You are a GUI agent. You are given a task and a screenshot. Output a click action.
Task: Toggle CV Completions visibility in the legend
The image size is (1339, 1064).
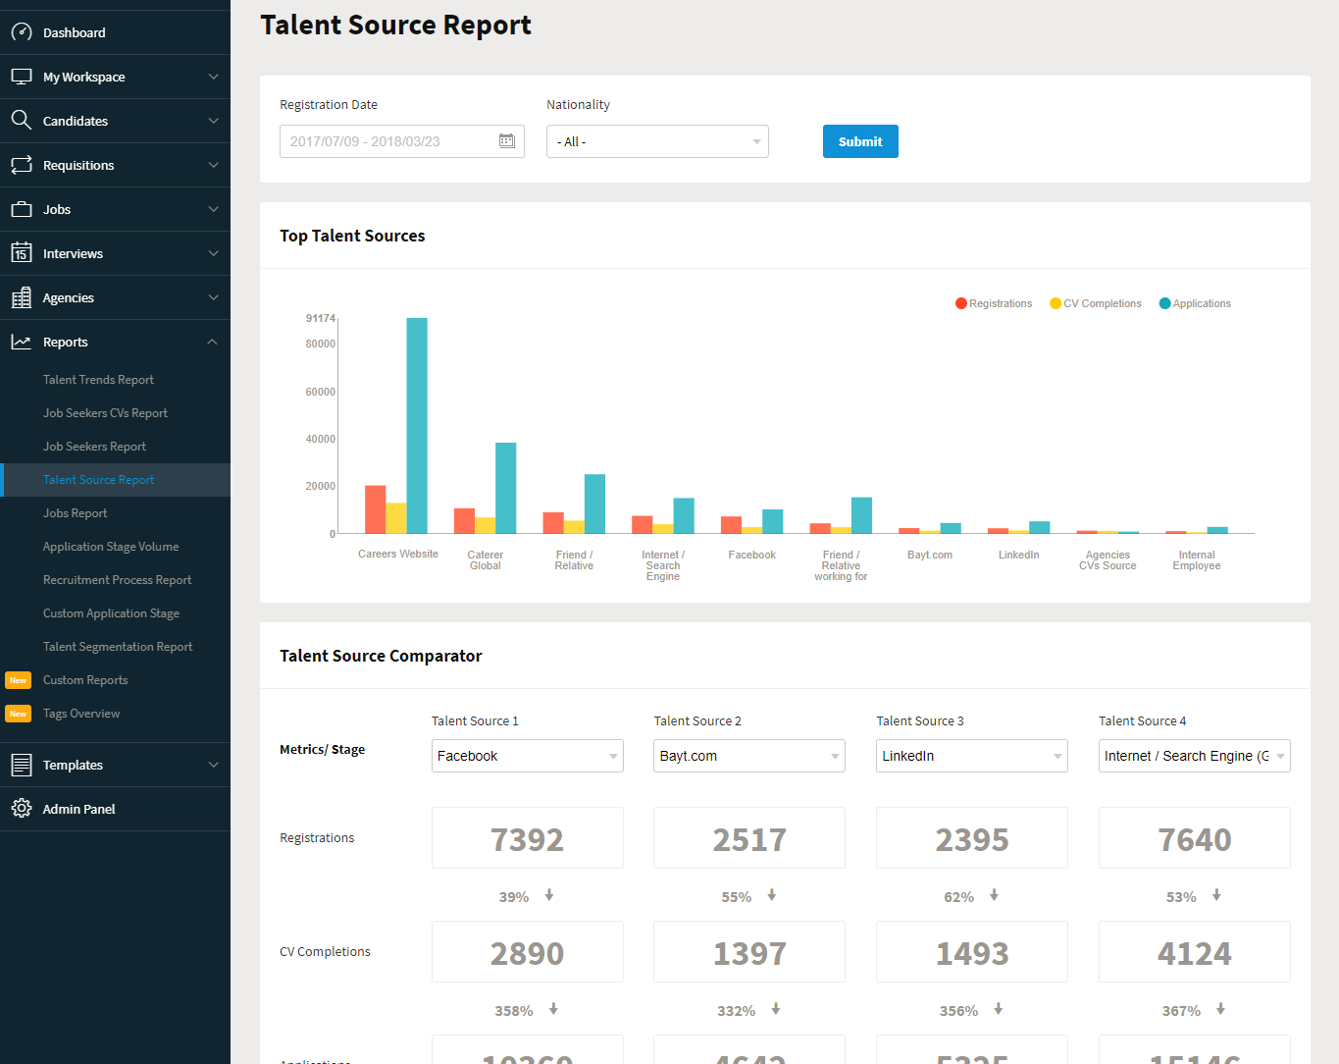[x=1095, y=303]
